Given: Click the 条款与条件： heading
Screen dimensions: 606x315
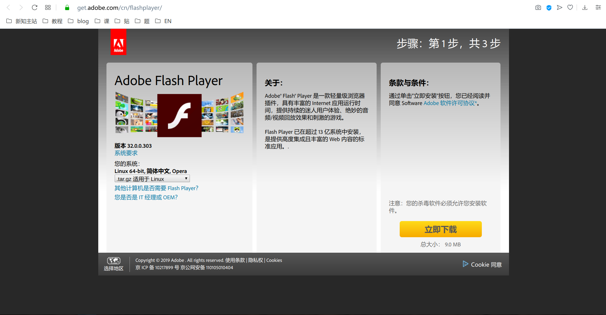Looking at the screenshot, I should click(409, 83).
